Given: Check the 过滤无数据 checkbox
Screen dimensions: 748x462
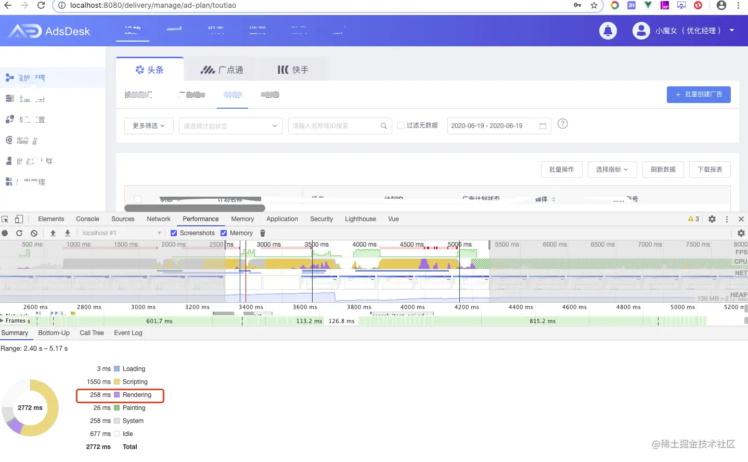Looking at the screenshot, I should (401, 125).
